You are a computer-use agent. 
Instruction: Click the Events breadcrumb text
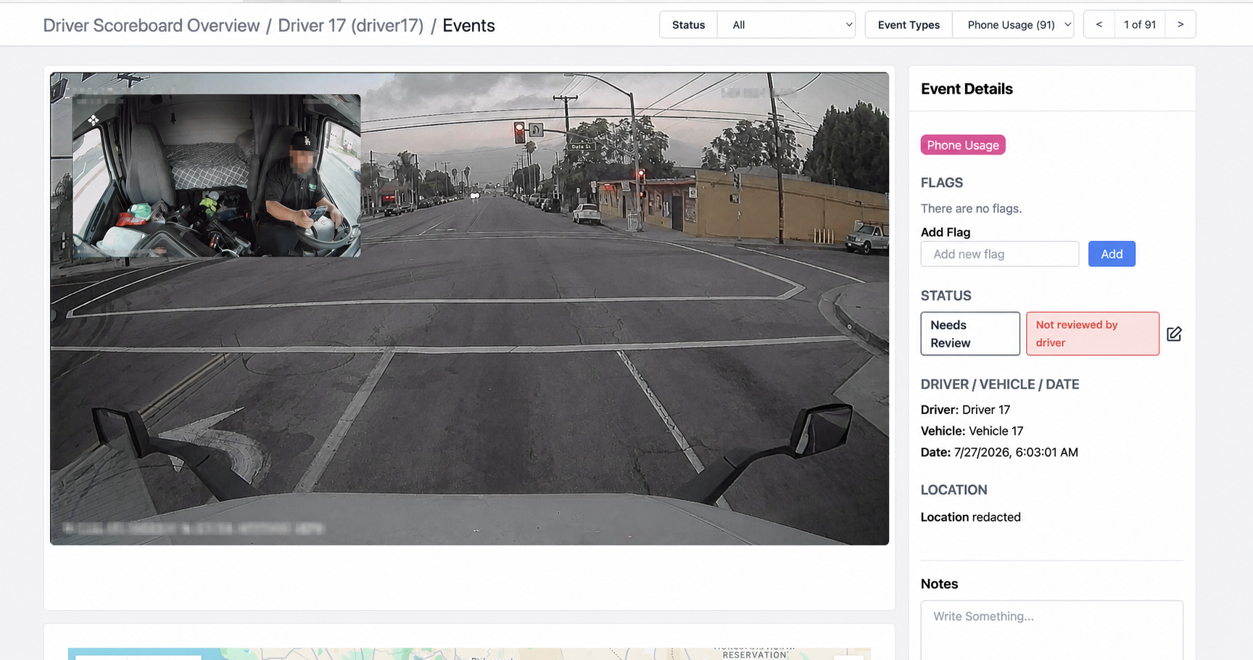(x=468, y=25)
